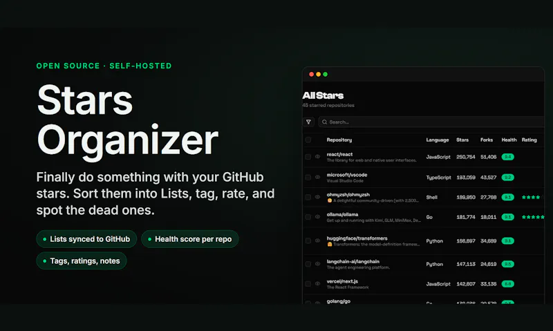Open the filter funnel icon beside the search box
The width and height of the screenshot is (553, 331).
[x=308, y=122]
